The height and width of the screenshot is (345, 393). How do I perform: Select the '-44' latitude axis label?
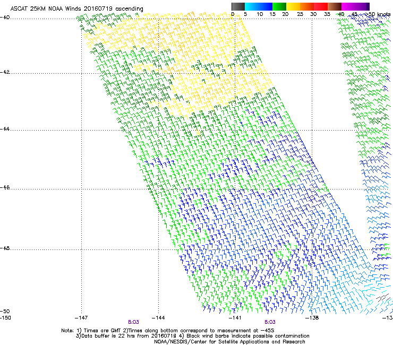point(5,129)
